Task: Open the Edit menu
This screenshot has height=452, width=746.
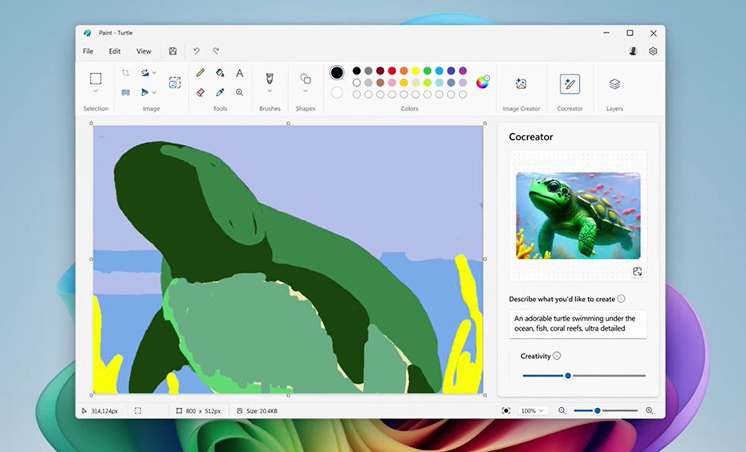Action: pyautogui.click(x=115, y=51)
